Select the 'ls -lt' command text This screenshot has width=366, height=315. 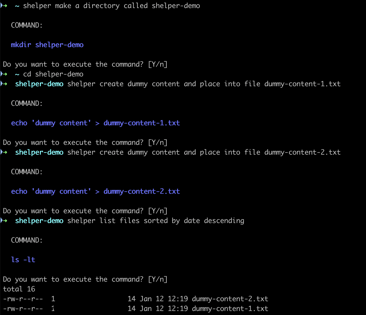coord(23,260)
